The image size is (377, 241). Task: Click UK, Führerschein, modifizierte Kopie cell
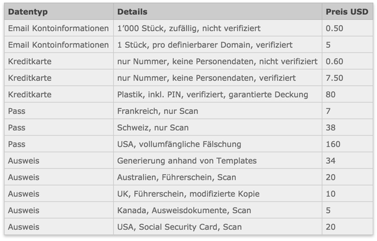218,194
